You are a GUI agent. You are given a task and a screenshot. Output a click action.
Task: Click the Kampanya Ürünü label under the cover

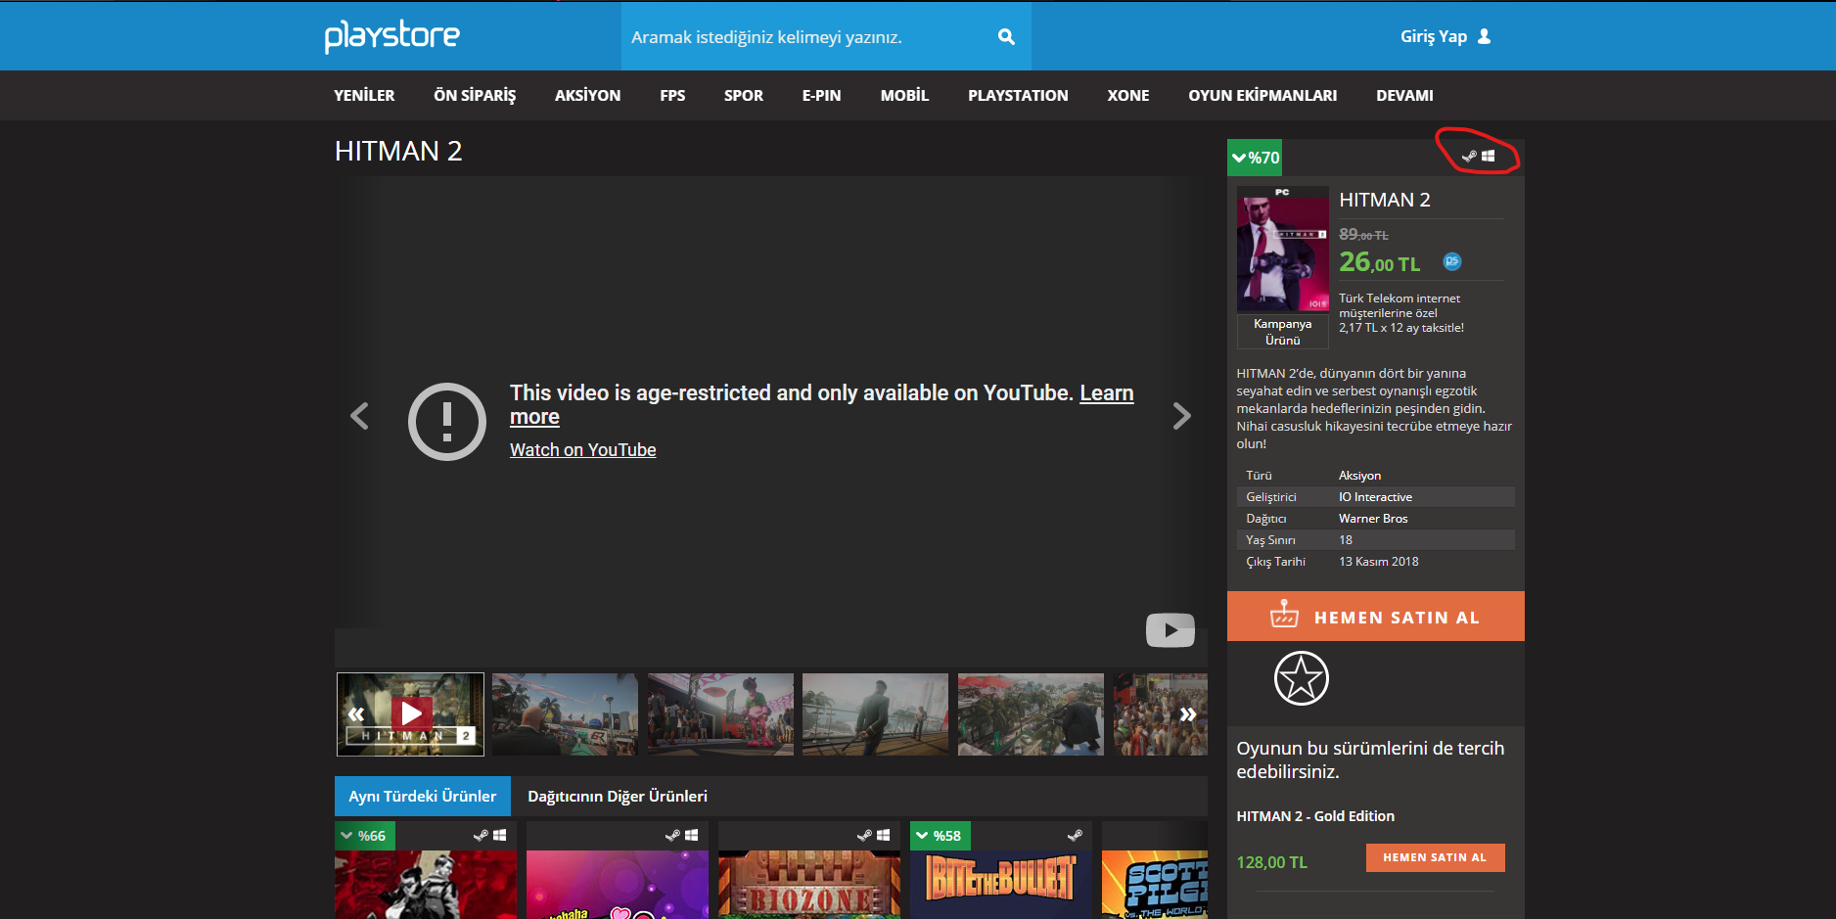pos(1283,332)
